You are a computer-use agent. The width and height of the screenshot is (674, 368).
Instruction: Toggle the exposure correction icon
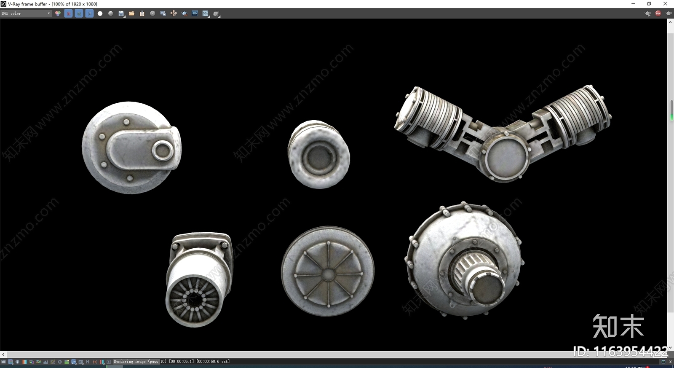point(59,362)
